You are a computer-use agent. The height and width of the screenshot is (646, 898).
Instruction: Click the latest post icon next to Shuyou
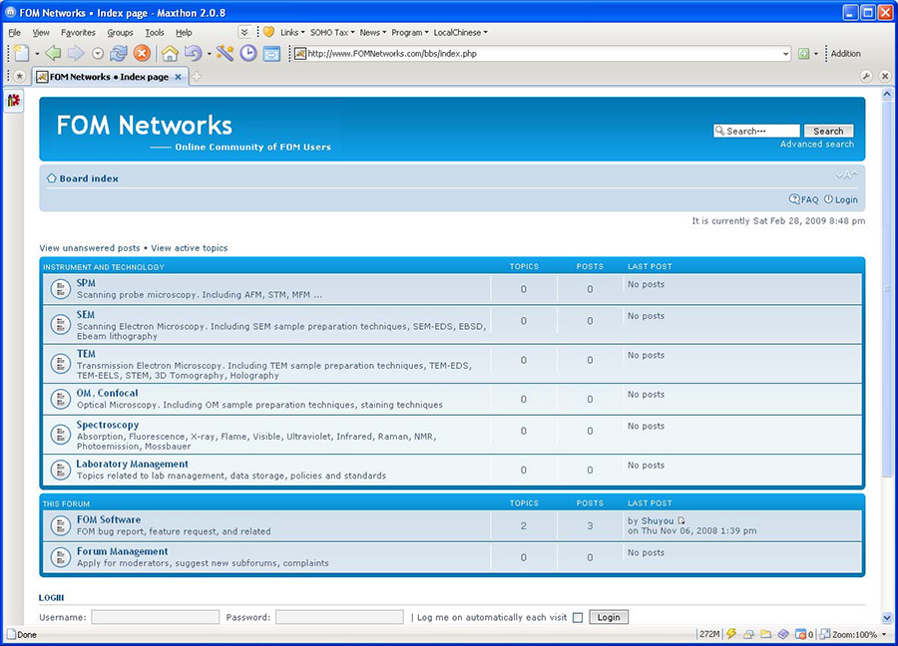point(680,520)
